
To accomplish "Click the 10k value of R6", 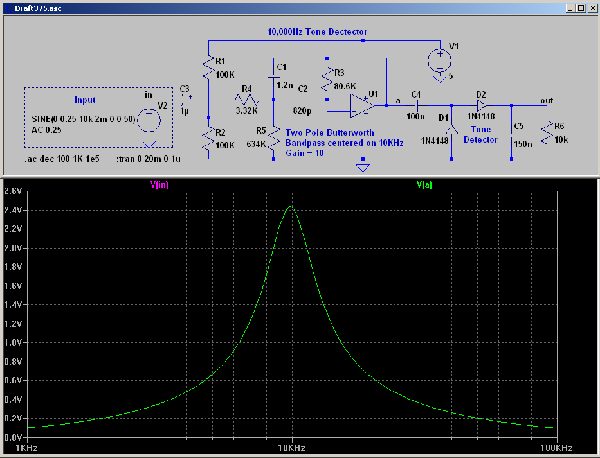I will (561, 140).
